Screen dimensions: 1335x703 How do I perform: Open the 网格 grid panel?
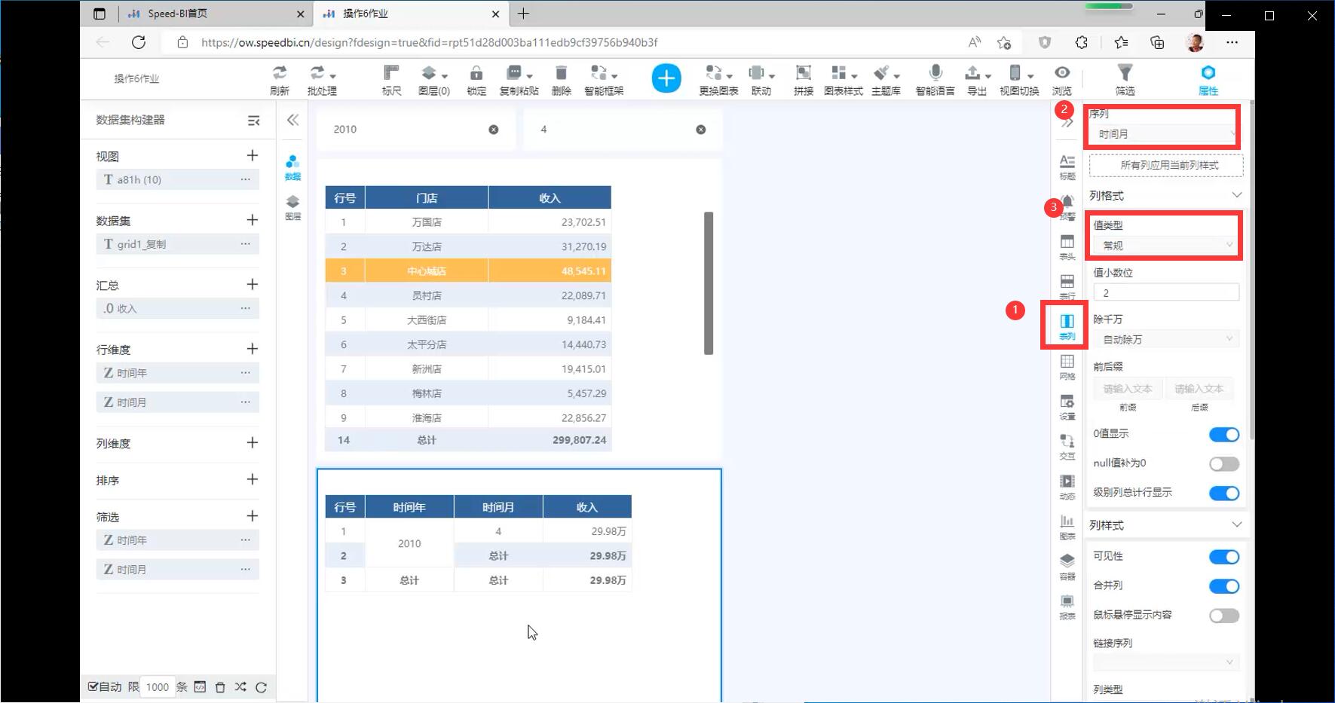(x=1067, y=367)
